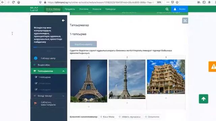Open Сабақтың қорытындысы in the sidebar

(x=49, y=104)
